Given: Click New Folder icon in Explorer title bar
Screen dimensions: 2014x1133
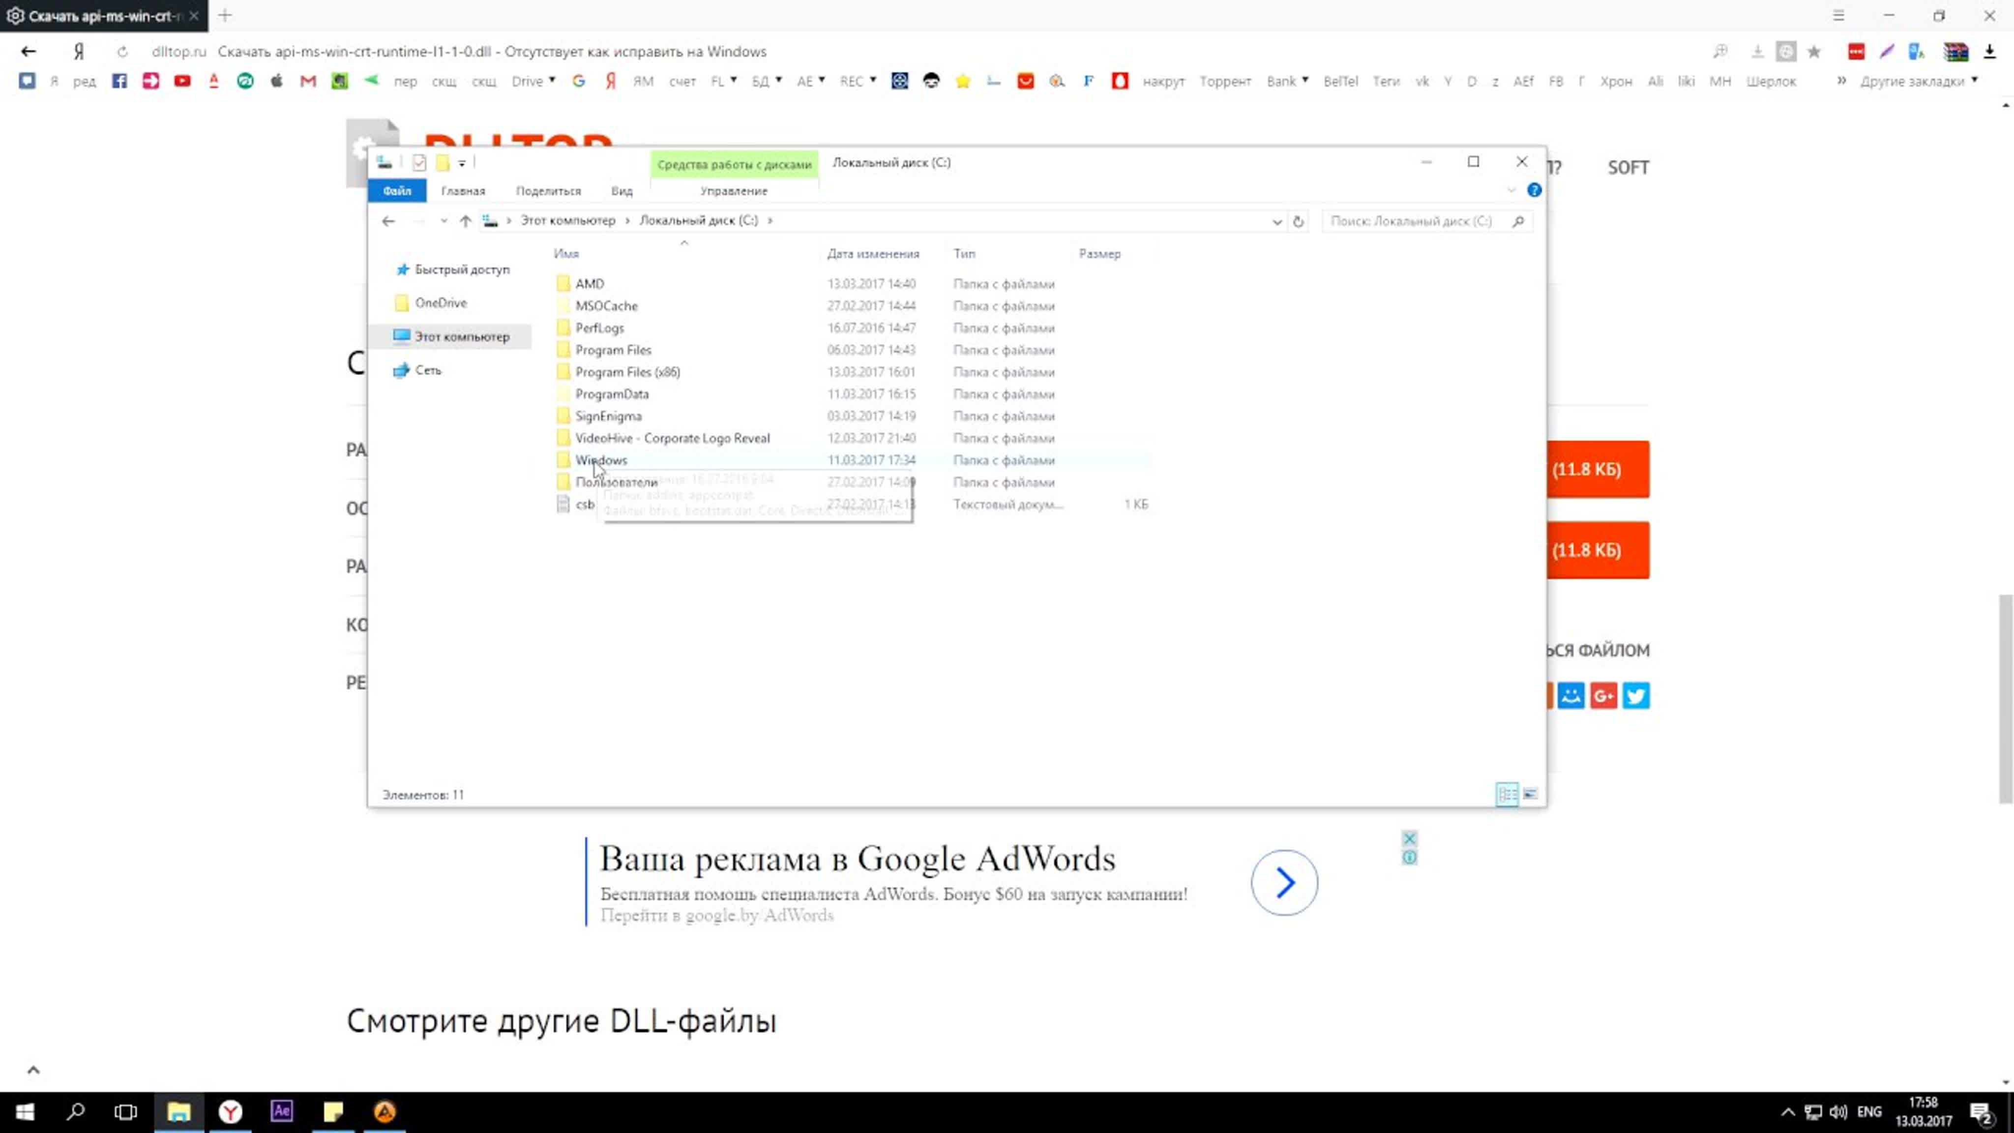Looking at the screenshot, I should tap(443, 163).
